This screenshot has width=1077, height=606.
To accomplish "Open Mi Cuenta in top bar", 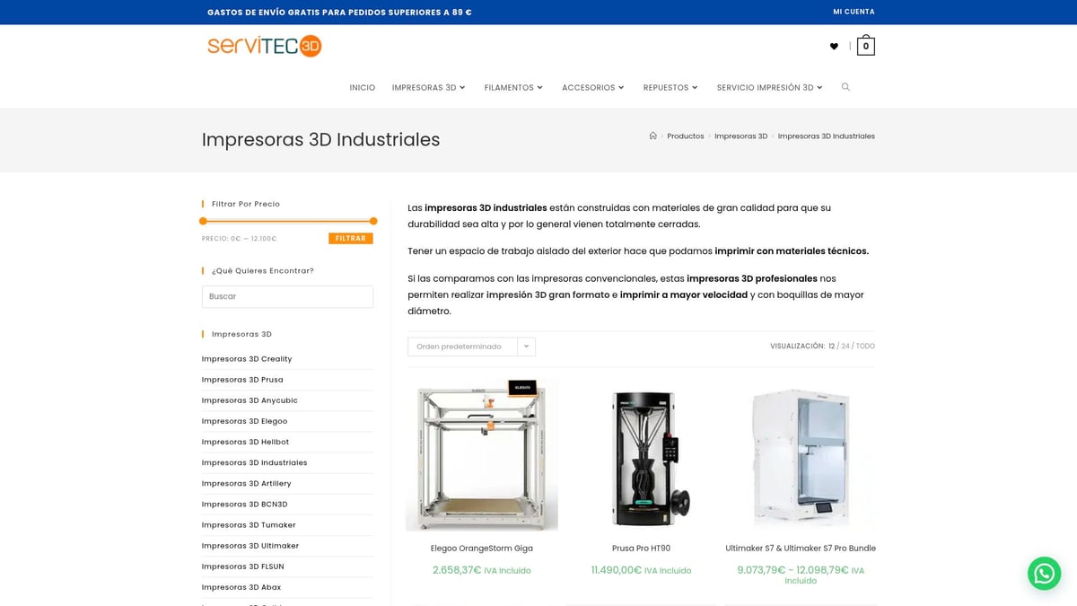I will [854, 12].
